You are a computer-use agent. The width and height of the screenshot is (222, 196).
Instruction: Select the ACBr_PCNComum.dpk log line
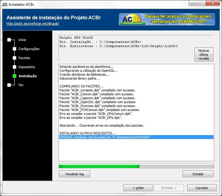(100, 110)
